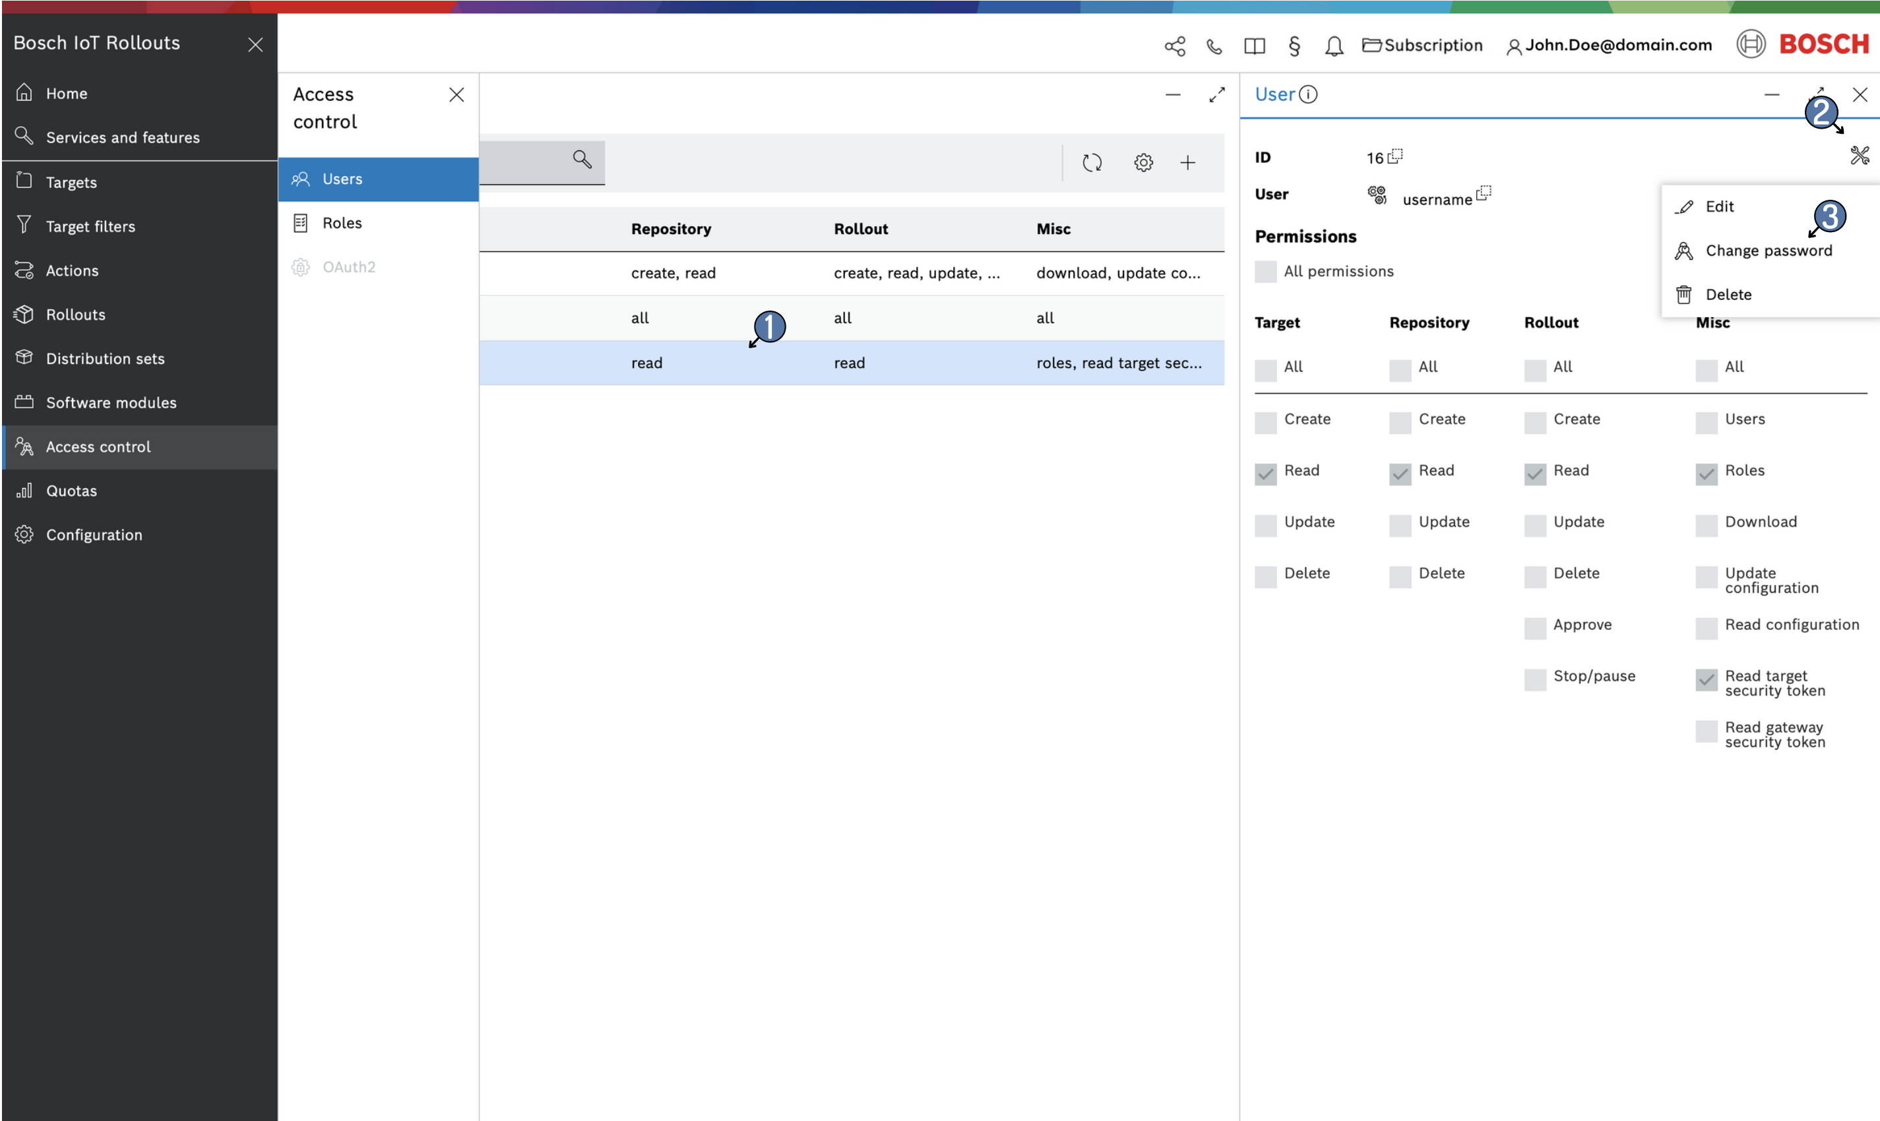1880x1121 pixels.
Task: Click the share icon in top toolbar
Action: (x=1173, y=44)
